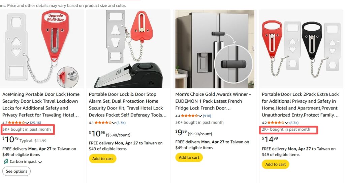Add Portable Door Lock 2Pack to cart
The height and width of the screenshot is (183, 345).
click(x=275, y=164)
